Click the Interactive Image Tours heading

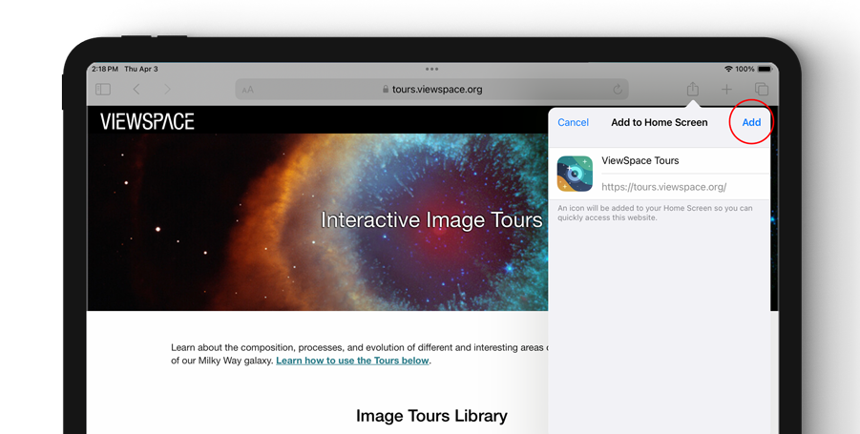pyautogui.click(x=431, y=219)
